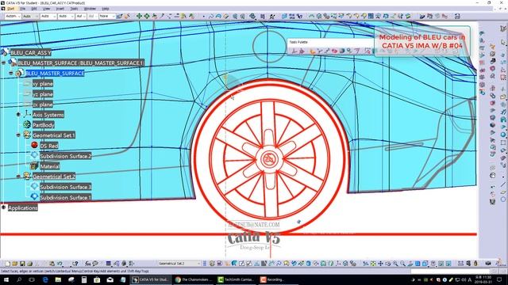508x285 pixels.
Task: Click the Print icon
Action: click(x=29, y=264)
